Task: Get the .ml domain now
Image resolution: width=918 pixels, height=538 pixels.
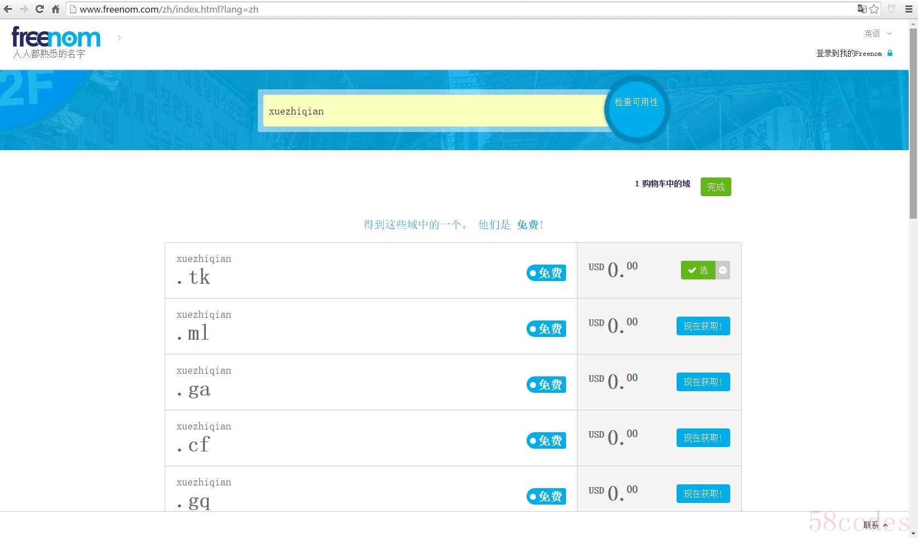Action: [703, 326]
